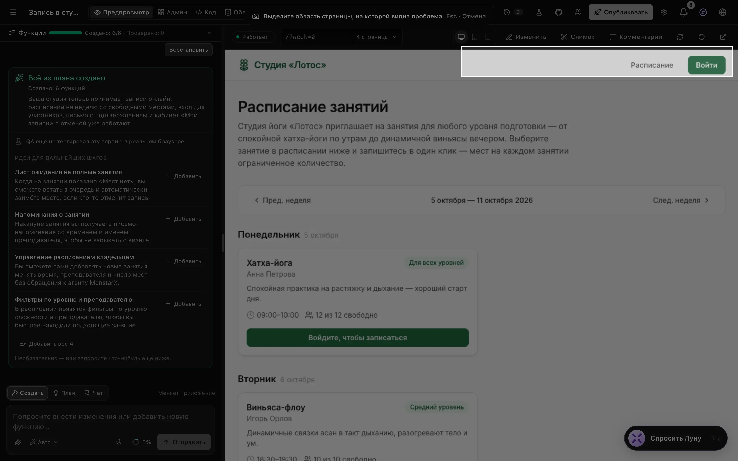The image size is (738, 461).
Task: Click Добавить все 4
Action: pos(47,344)
